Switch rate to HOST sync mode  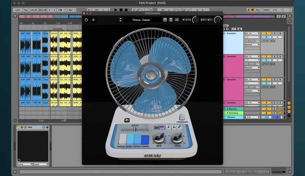point(162,127)
